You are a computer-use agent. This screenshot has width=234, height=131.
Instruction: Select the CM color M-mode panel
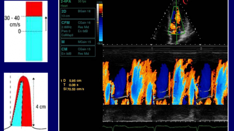click(x=78, y=51)
